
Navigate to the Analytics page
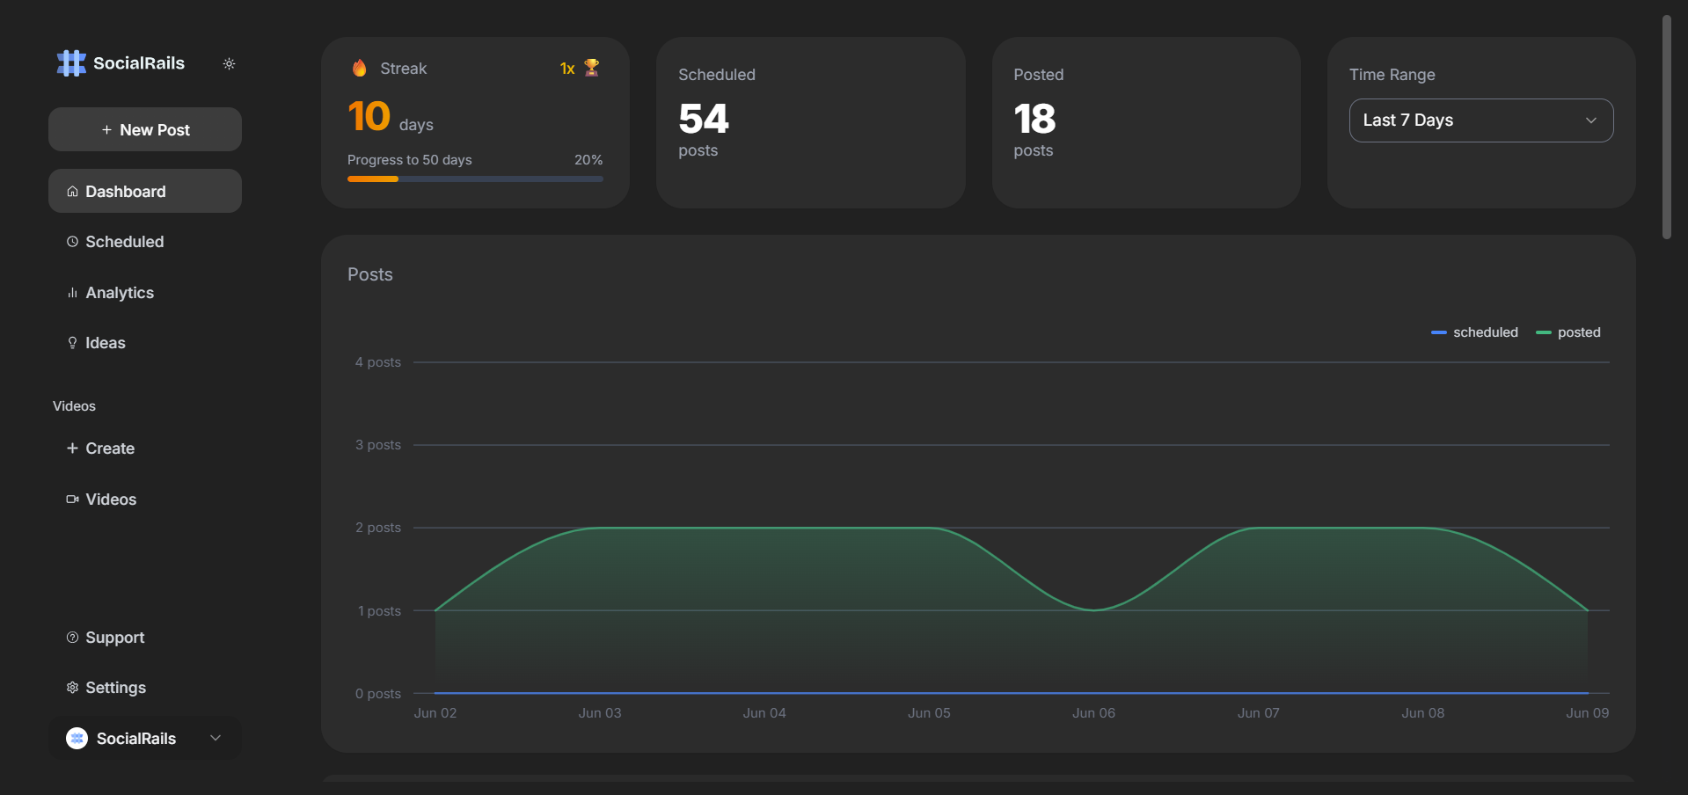pyautogui.click(x=120, y=292)
